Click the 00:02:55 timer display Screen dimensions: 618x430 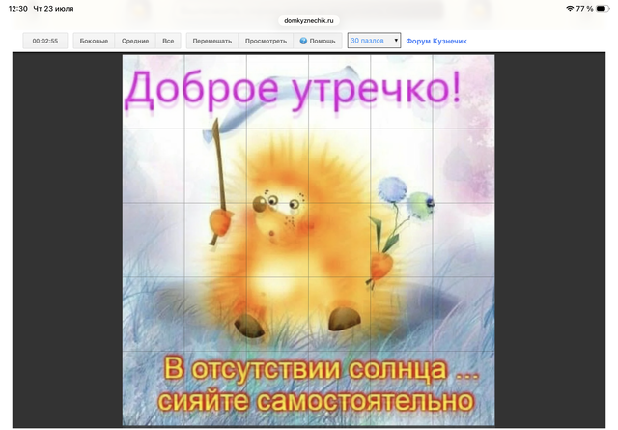pos(45,41)
